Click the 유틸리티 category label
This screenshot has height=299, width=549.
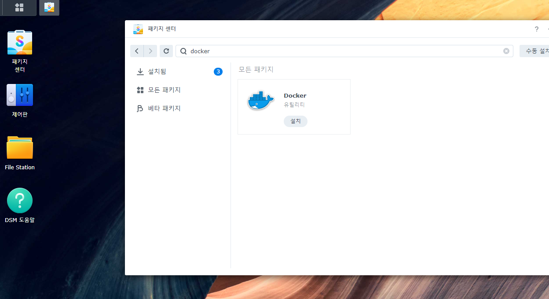294,105
